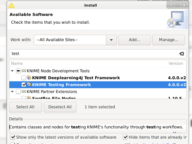This screenshot has width=192, height=144.
Task: Click version of Deeplearning4J Test Framework
Action: 177,78
